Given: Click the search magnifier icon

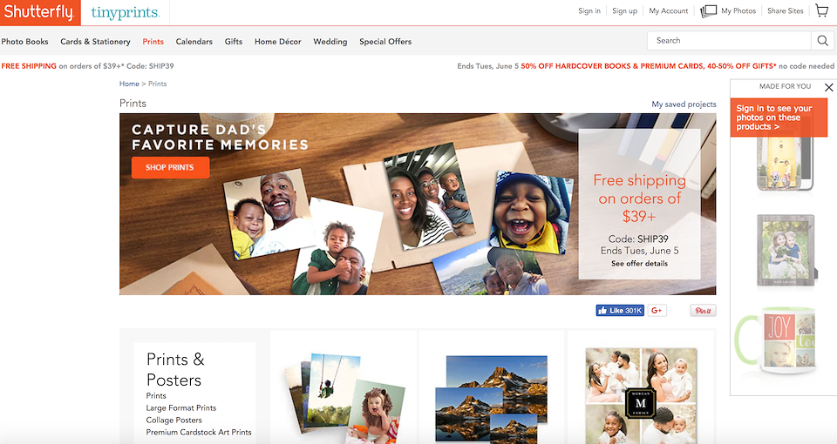Looking at the screenshot, I should point(822,41).
